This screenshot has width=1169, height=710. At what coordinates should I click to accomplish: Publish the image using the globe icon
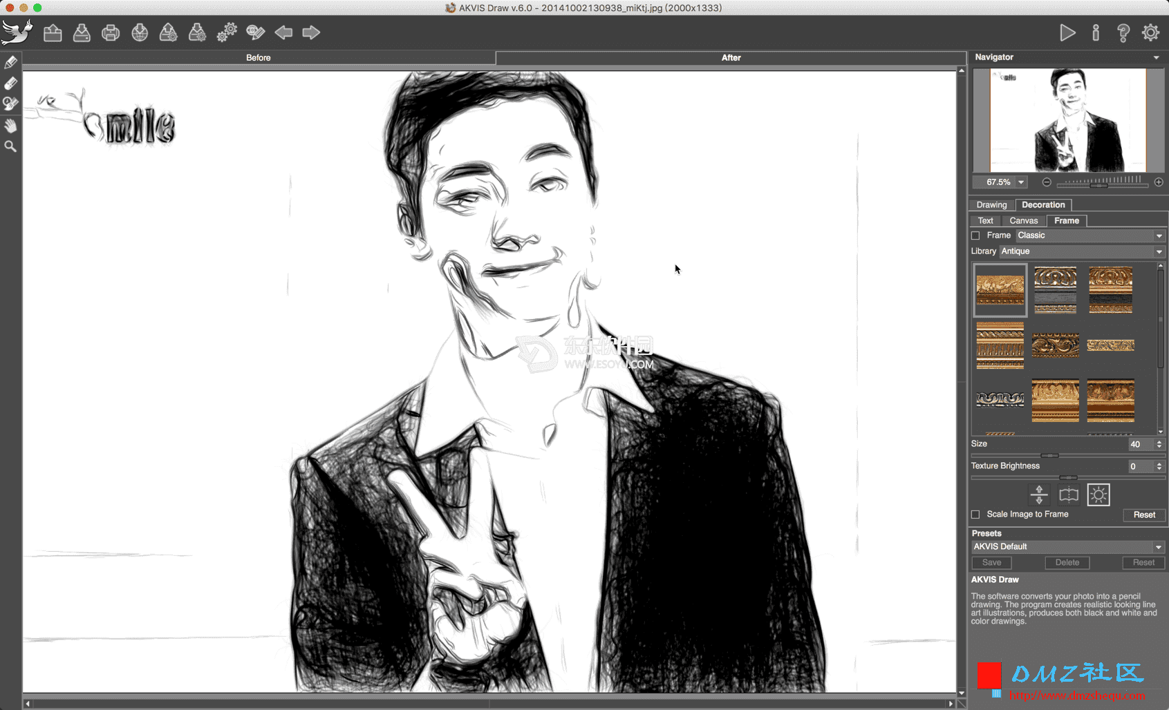[140, 32]
